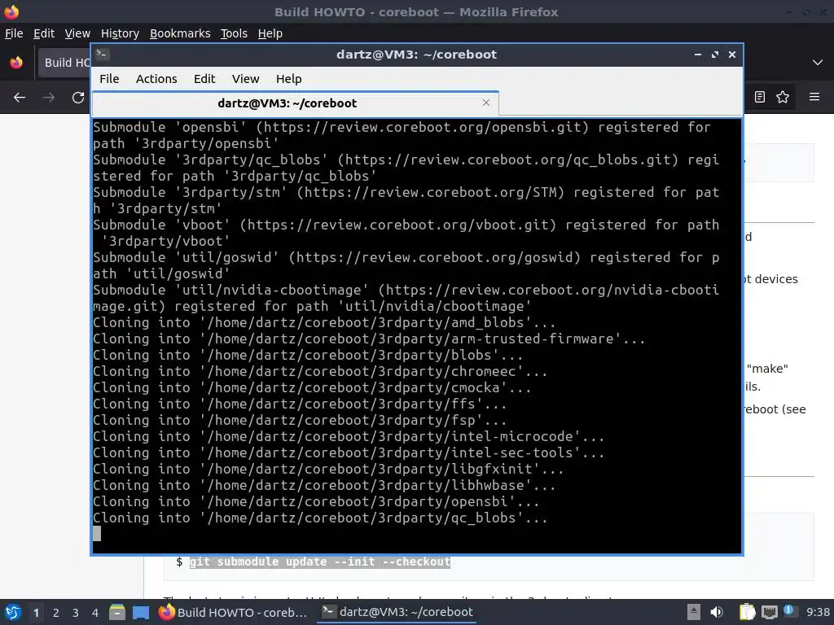Image resolution: width=834 pixels, height=625 pixels.
Task: Click the 'Cloning into' line for libgfxinit
Action: (x=328, y=469)
